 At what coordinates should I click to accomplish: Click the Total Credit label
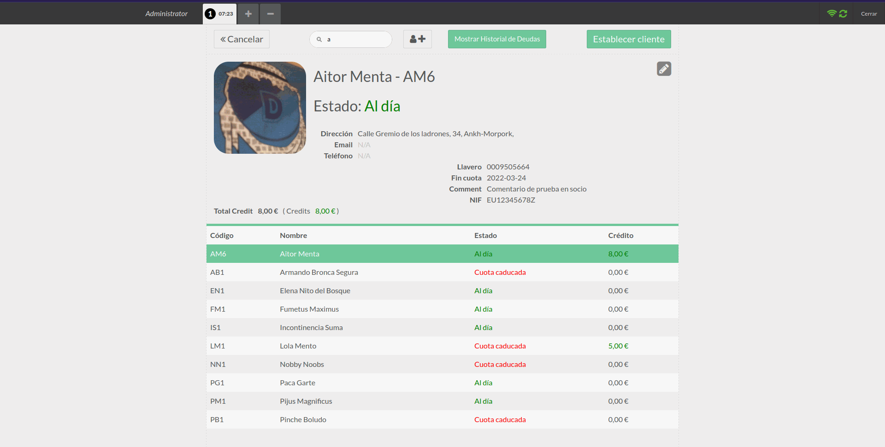[233, 211]
